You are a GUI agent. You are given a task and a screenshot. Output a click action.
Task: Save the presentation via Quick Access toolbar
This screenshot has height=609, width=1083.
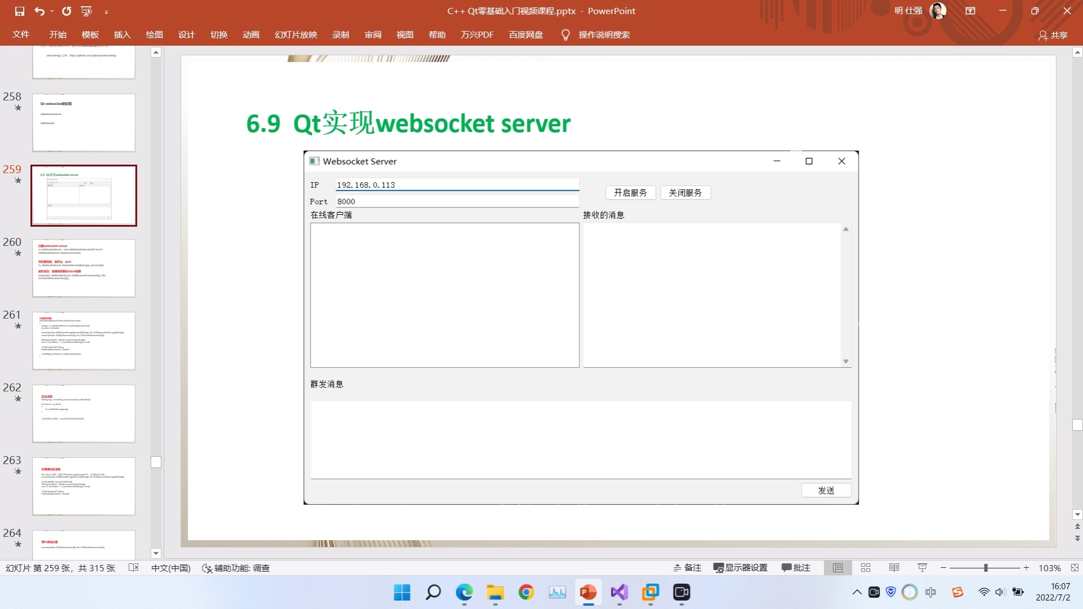coord(19,11)
